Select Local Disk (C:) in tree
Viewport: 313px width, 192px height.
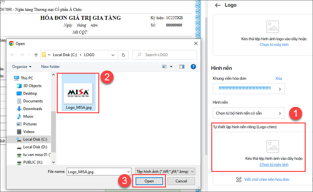[x=28, y=139]
